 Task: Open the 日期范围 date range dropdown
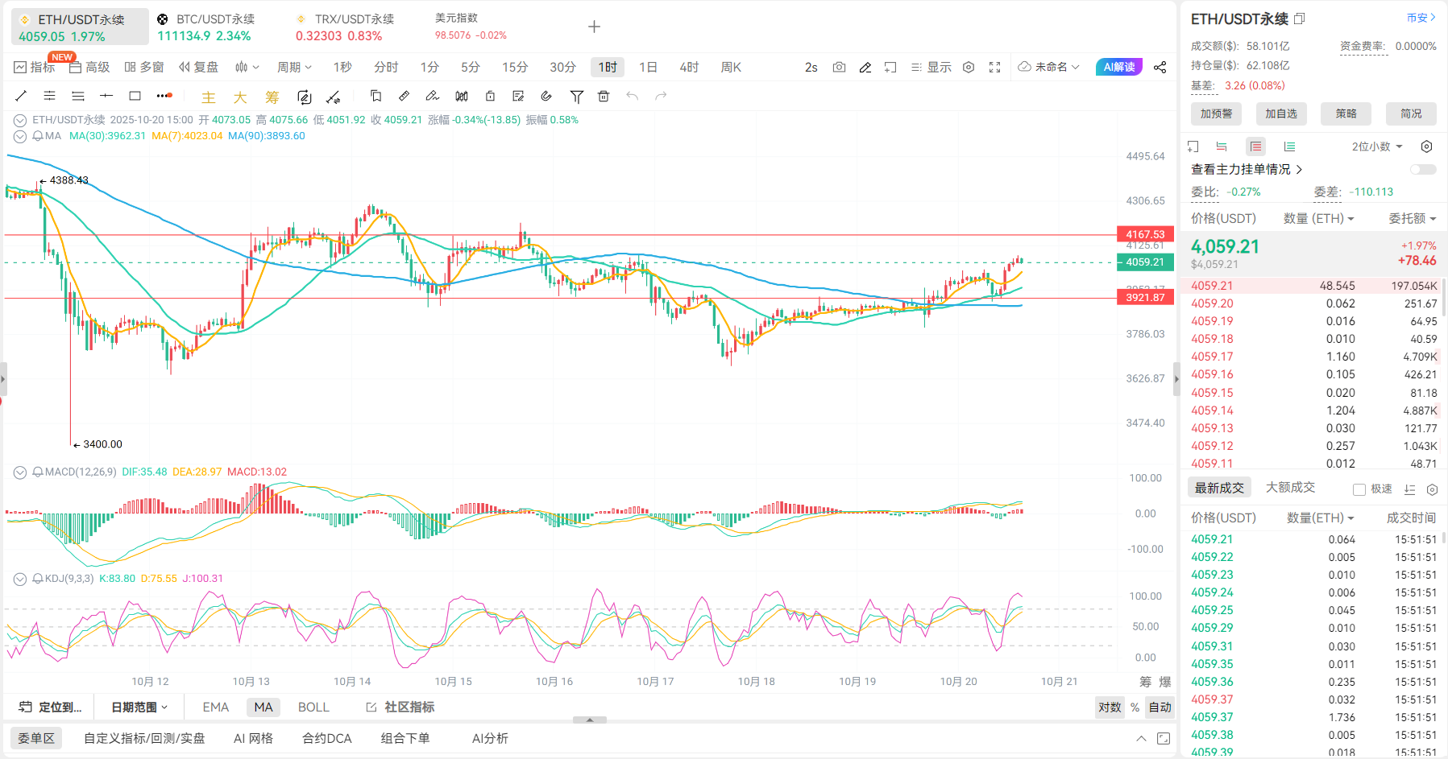pyautogui.click(x=139, y=707)
